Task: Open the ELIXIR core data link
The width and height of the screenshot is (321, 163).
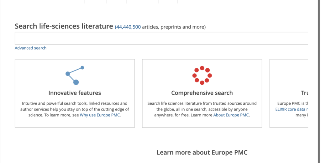Action: click(x=292, y=109)
